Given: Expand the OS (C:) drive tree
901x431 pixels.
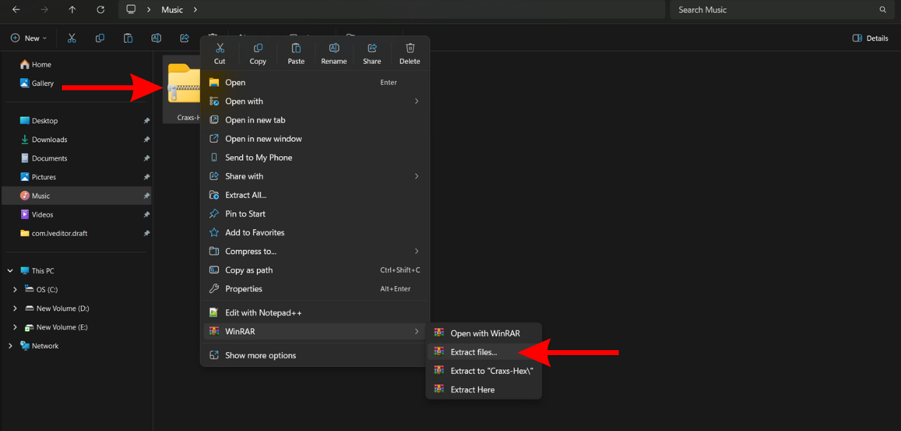Looking at the screenshot, I should click(15, 290).
